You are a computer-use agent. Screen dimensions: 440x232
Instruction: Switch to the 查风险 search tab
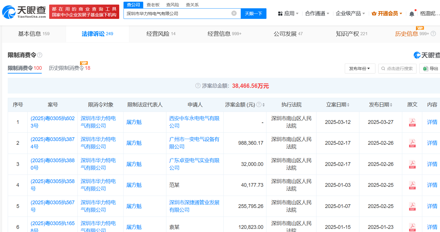[173, 5]
